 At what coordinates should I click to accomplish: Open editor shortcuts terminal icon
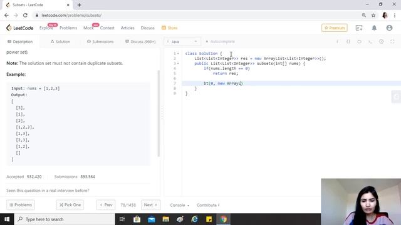pyautogui.click(x=370, y=42)
